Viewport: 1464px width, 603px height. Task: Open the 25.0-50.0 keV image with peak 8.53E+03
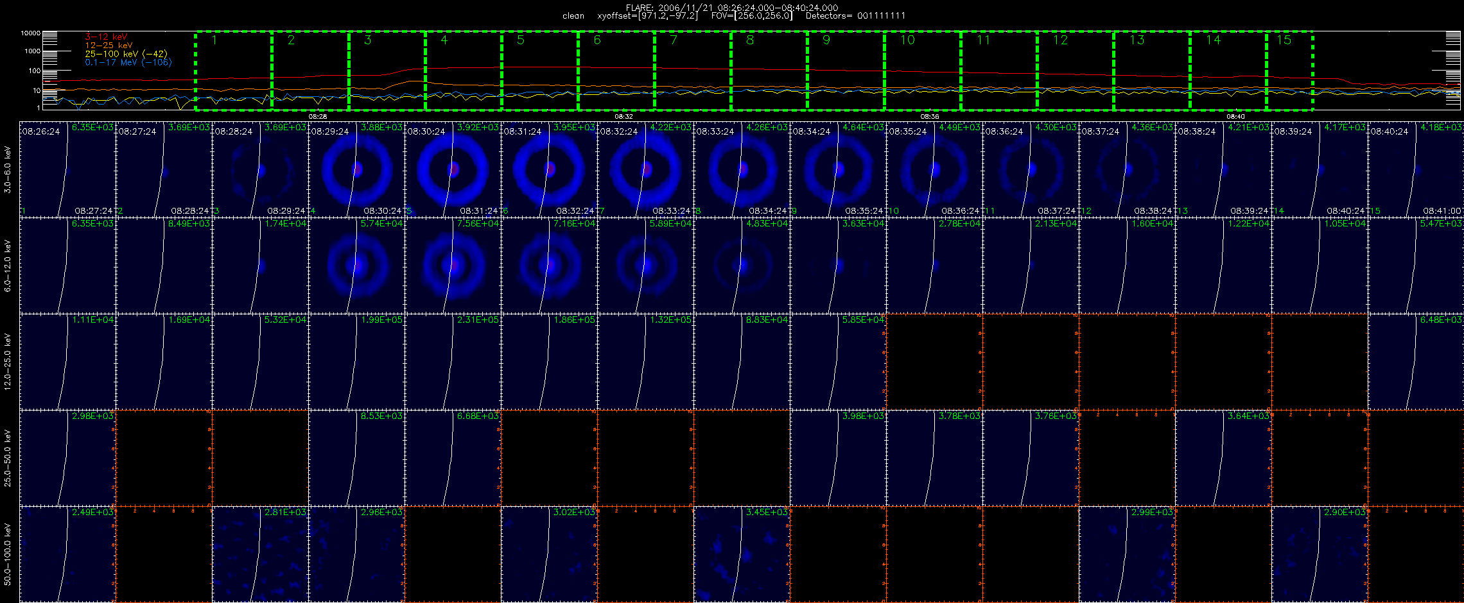point(356,458)
